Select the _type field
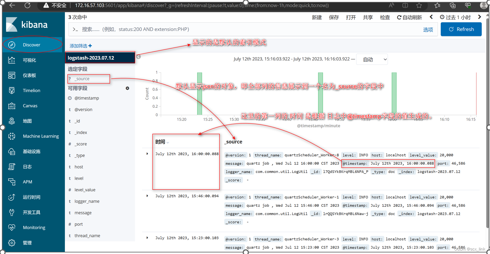 [80, 155]
